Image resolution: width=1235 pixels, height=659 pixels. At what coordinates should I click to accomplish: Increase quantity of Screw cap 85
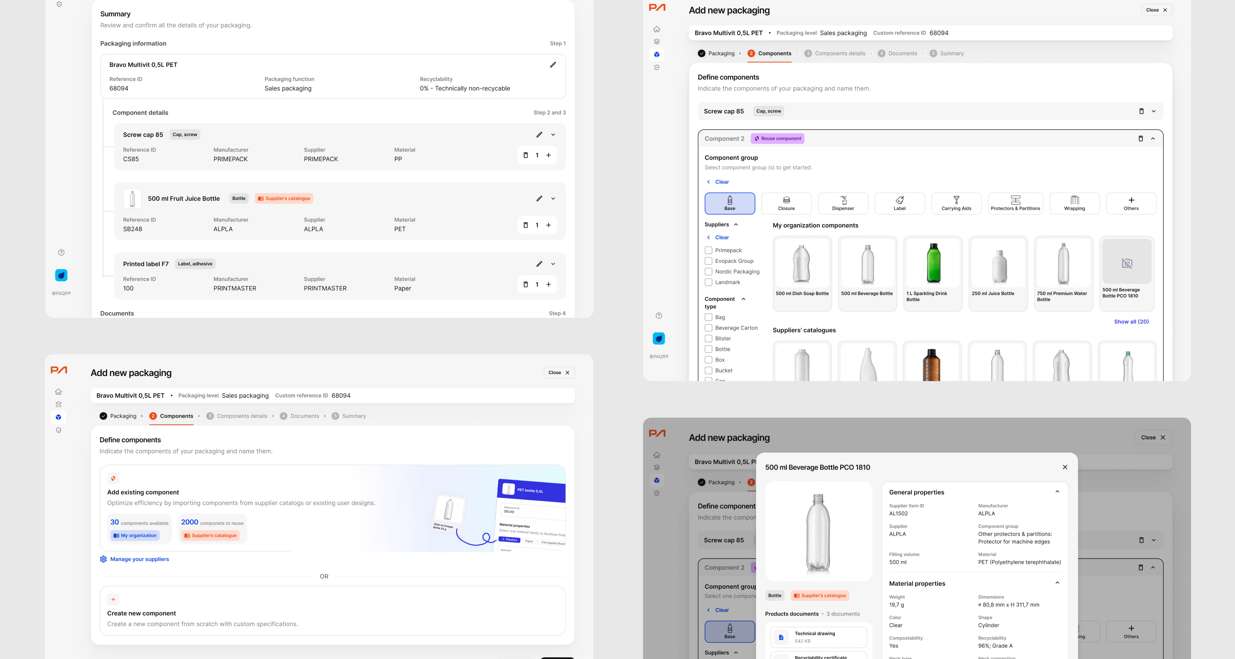[549, 155]
